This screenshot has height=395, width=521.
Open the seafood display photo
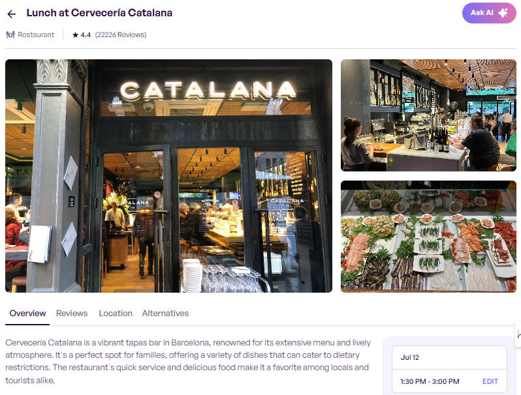click(x=428, y=237)
